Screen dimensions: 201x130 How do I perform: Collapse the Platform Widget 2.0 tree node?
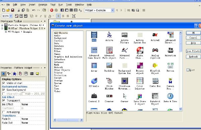click(x=2, y=29)
